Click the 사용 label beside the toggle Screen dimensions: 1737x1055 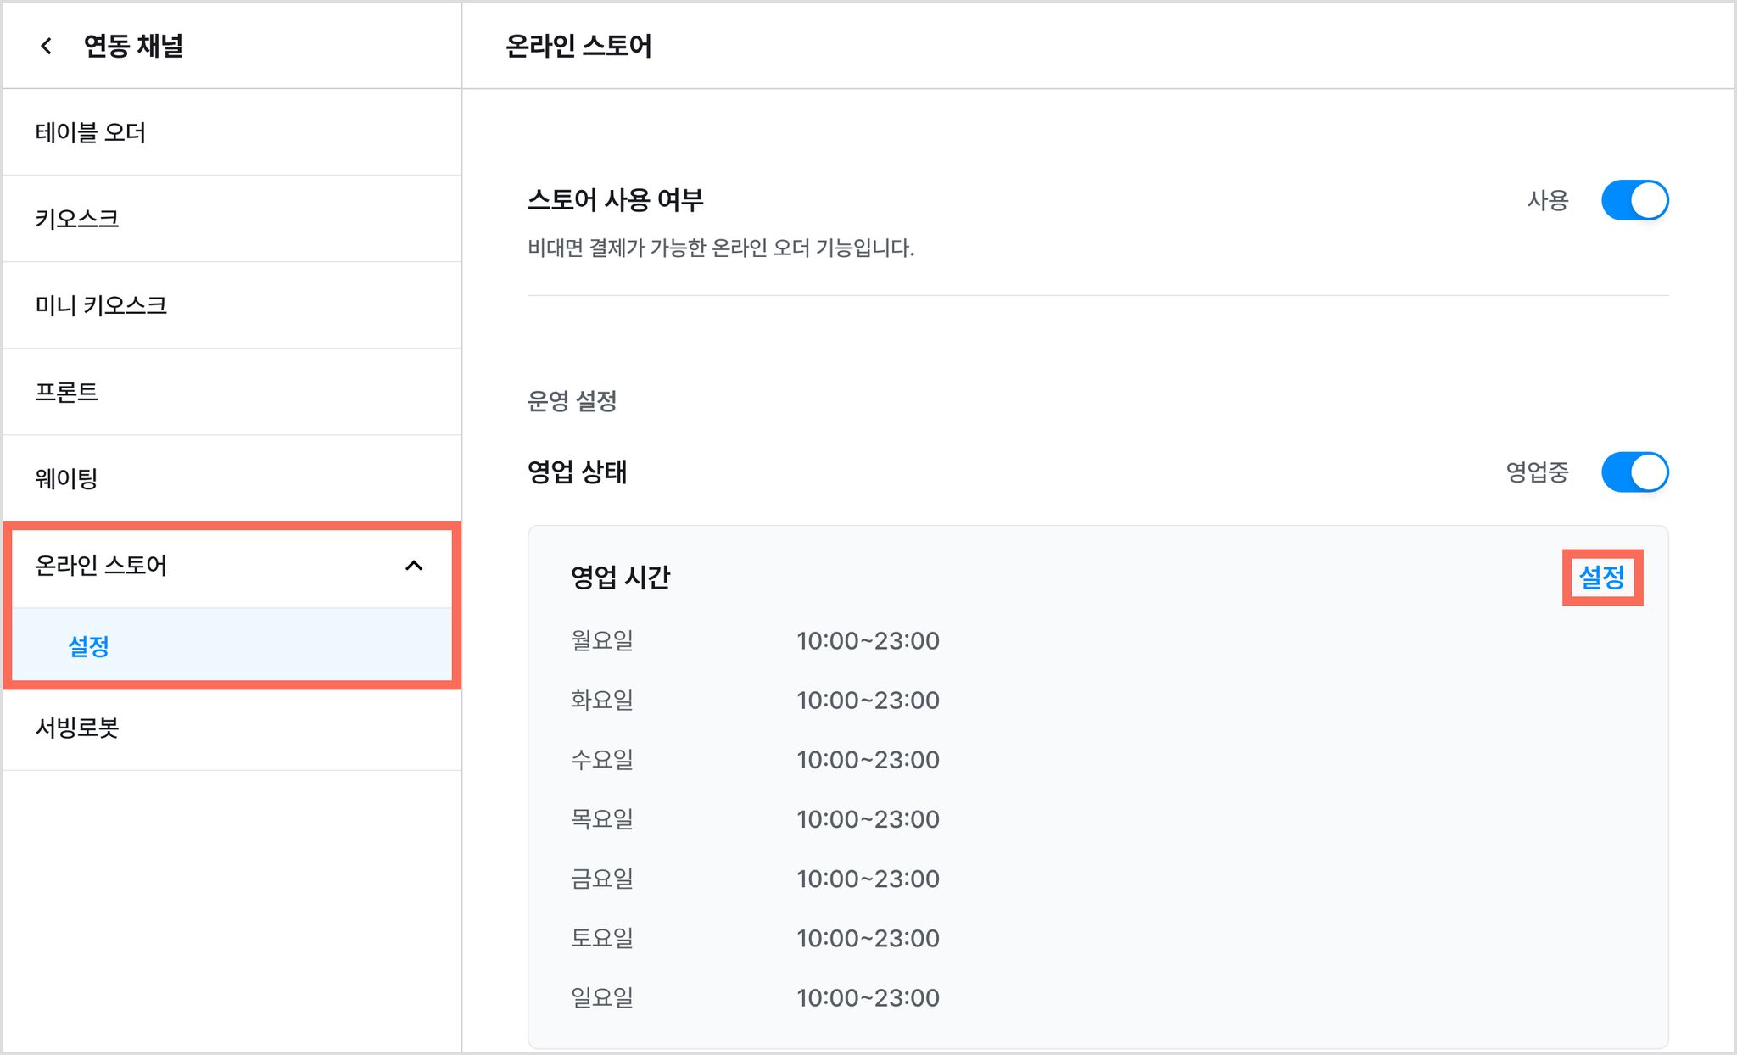[1548, 200]
